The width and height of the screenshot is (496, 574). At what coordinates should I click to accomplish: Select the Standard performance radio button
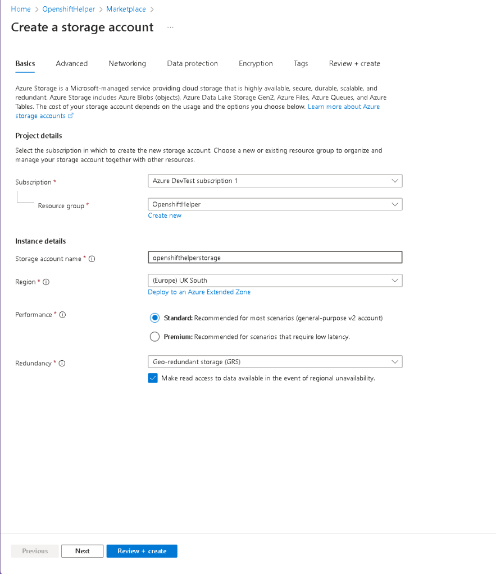pyautogui.click(x=154, y=318)
